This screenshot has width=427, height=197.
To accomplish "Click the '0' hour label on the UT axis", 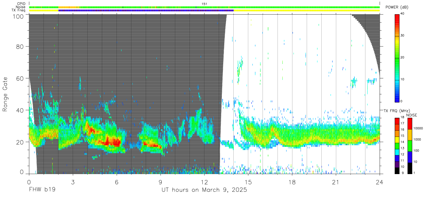I will pyautogui.click(x=29, y=182).
